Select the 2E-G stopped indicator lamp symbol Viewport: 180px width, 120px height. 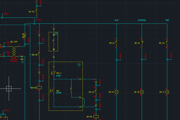[x=142, y=92]
